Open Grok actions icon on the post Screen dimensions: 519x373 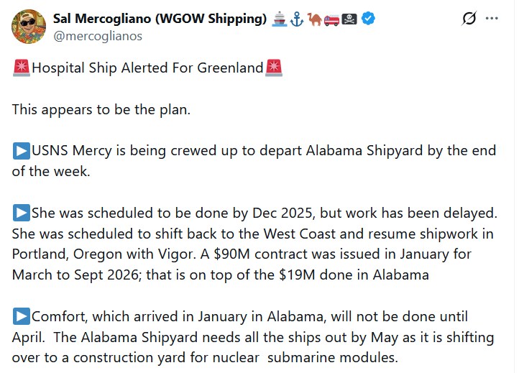(468, 19)
